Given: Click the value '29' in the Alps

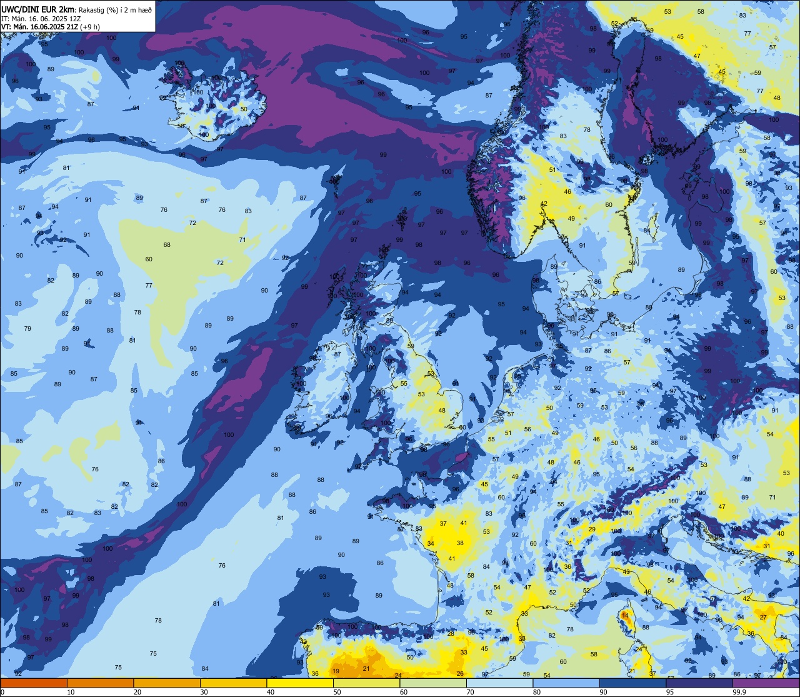Looking at the screenshot, I should [592, 529].
